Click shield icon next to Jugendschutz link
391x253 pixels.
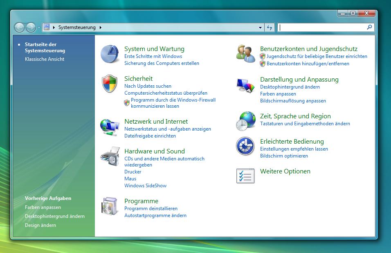263,56
